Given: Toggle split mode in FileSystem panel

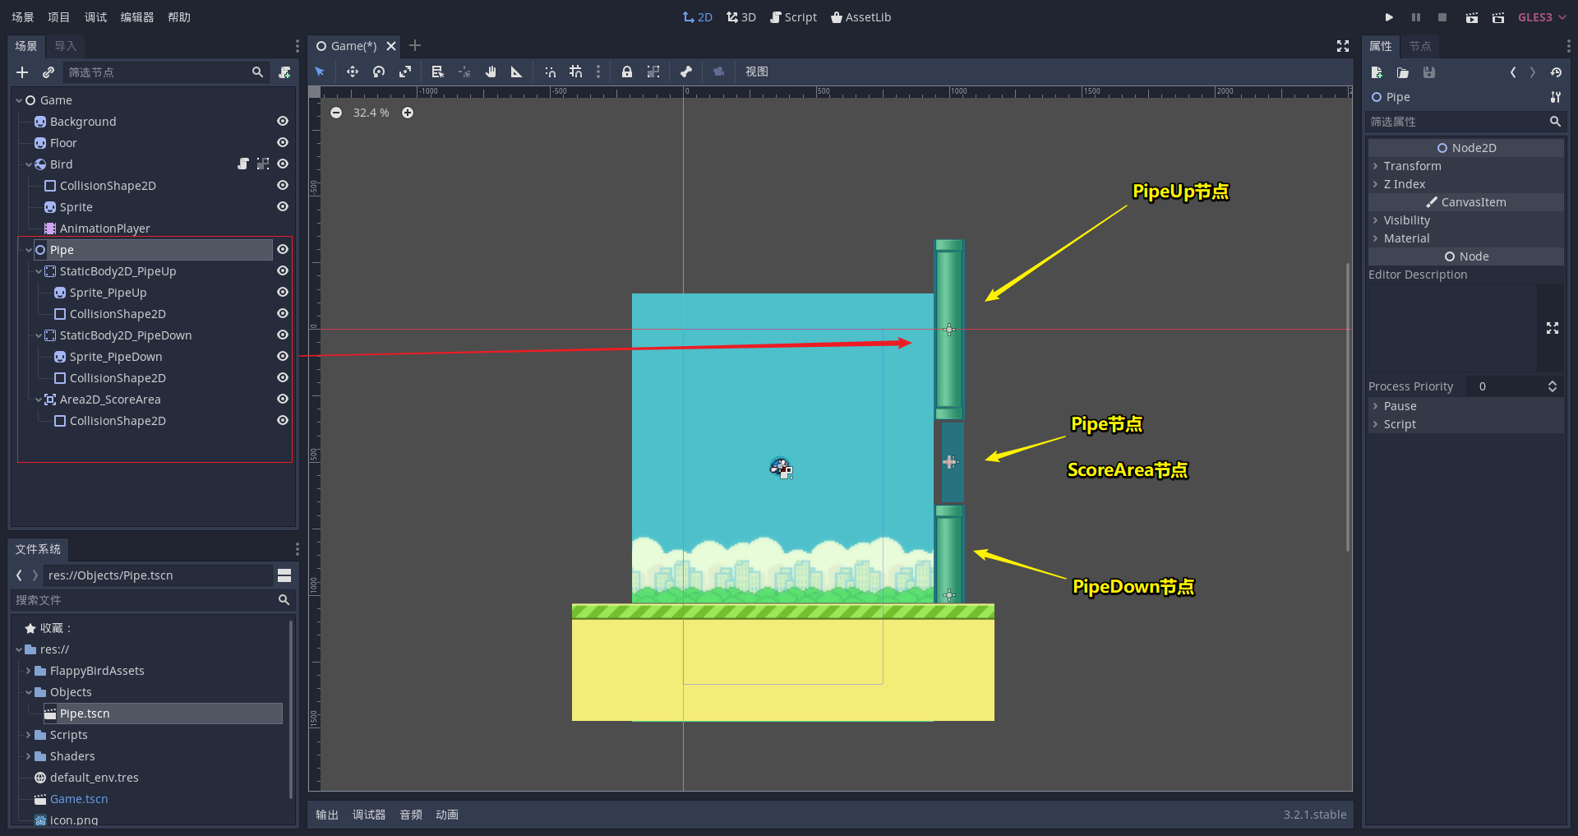Looking at the screenshot, I should 284,575.
